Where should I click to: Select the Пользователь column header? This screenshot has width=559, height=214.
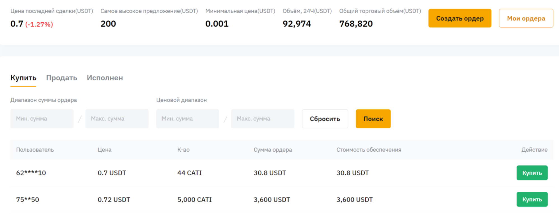coord(35,150)
